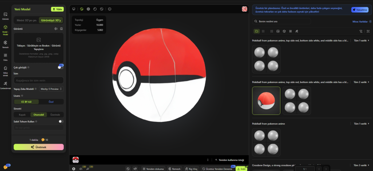Viewport: 373px width, 171px height.
Task: Select the green textured render mode icon
Action: click(82, 9)
